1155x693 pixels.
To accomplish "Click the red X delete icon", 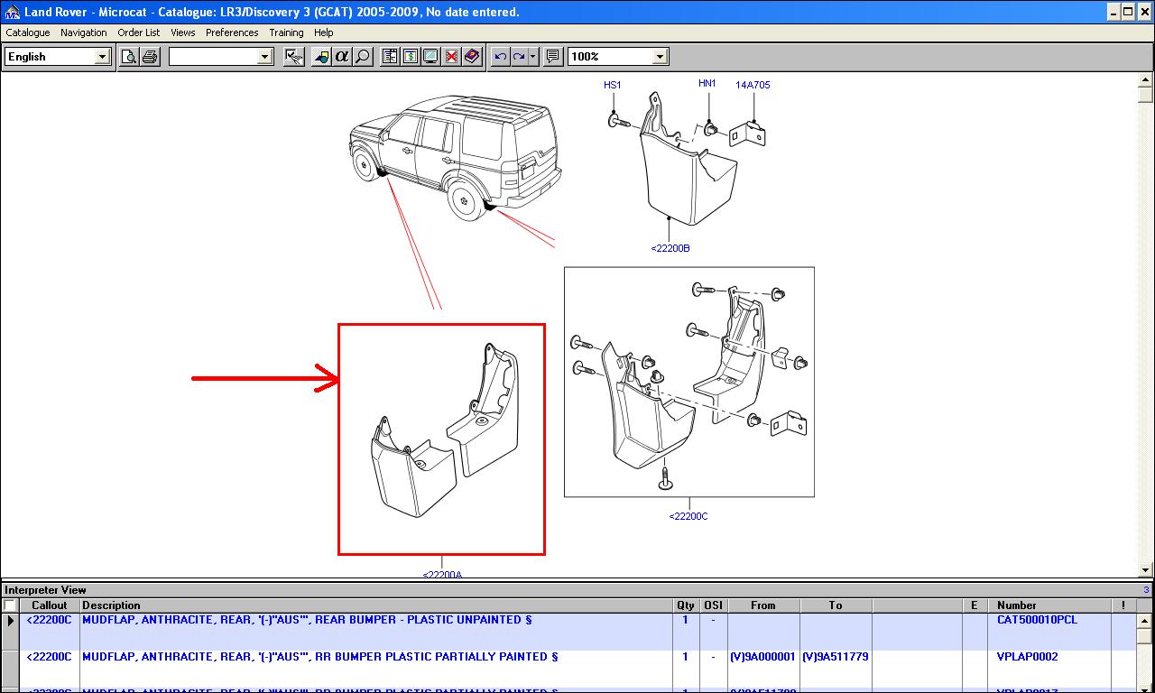I will pos(451,57).
